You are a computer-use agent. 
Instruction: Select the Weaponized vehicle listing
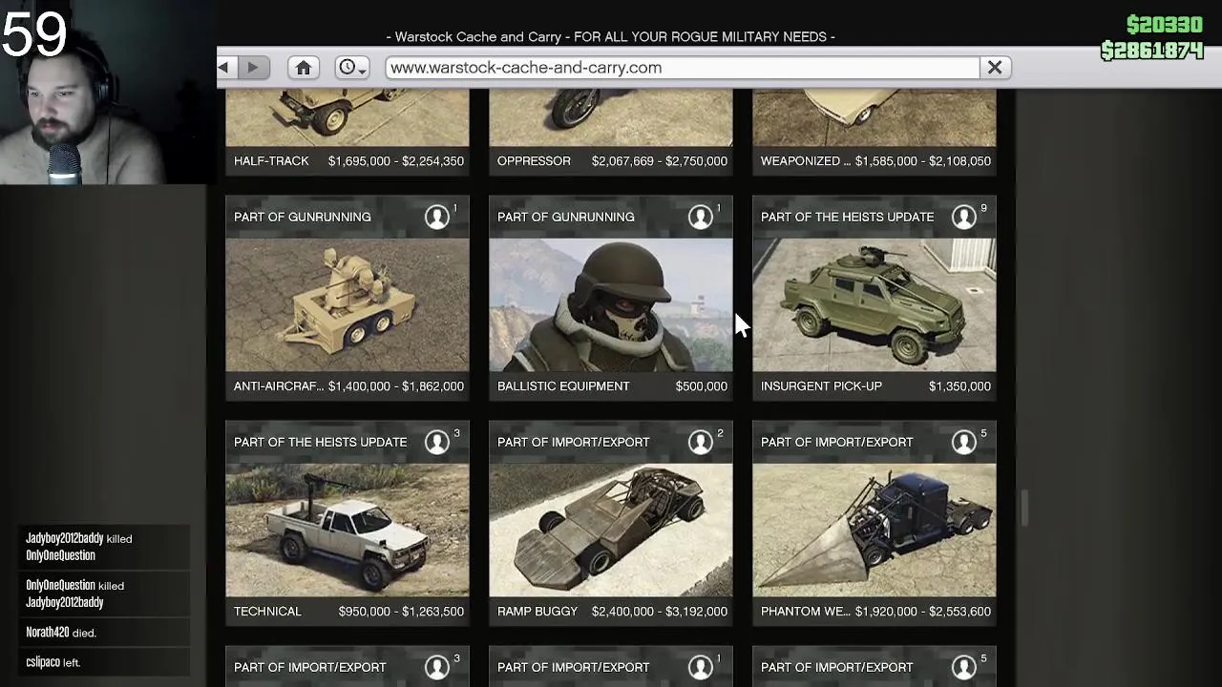pyautogui.click(x=874, y=134)
